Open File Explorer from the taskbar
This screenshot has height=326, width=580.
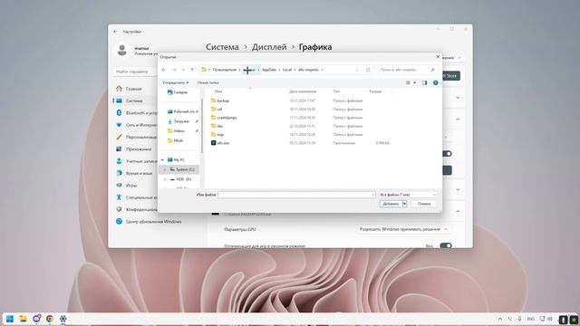(23, 319)
